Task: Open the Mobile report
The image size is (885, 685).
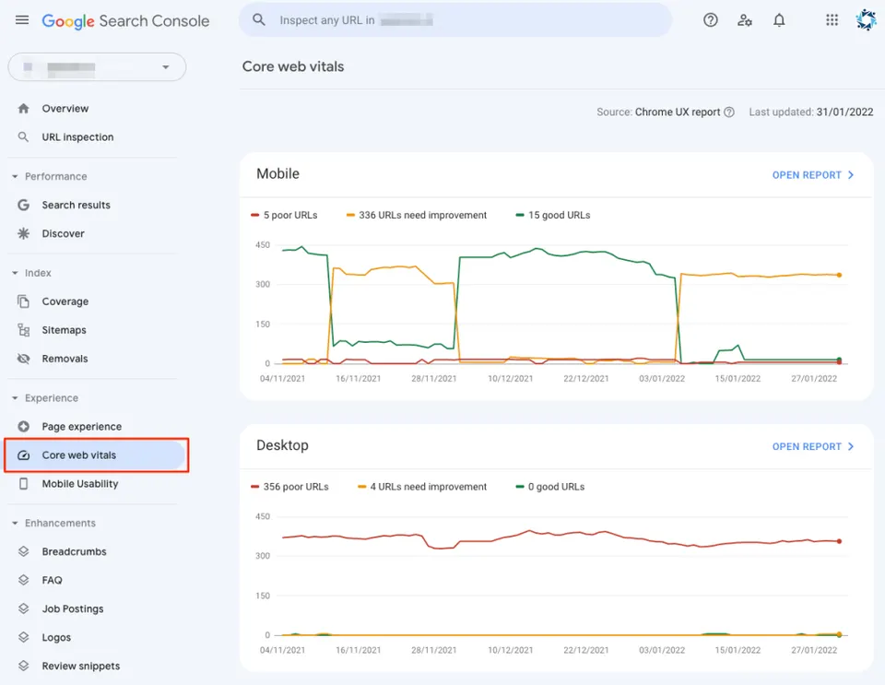Action: [x=813, y=175]
